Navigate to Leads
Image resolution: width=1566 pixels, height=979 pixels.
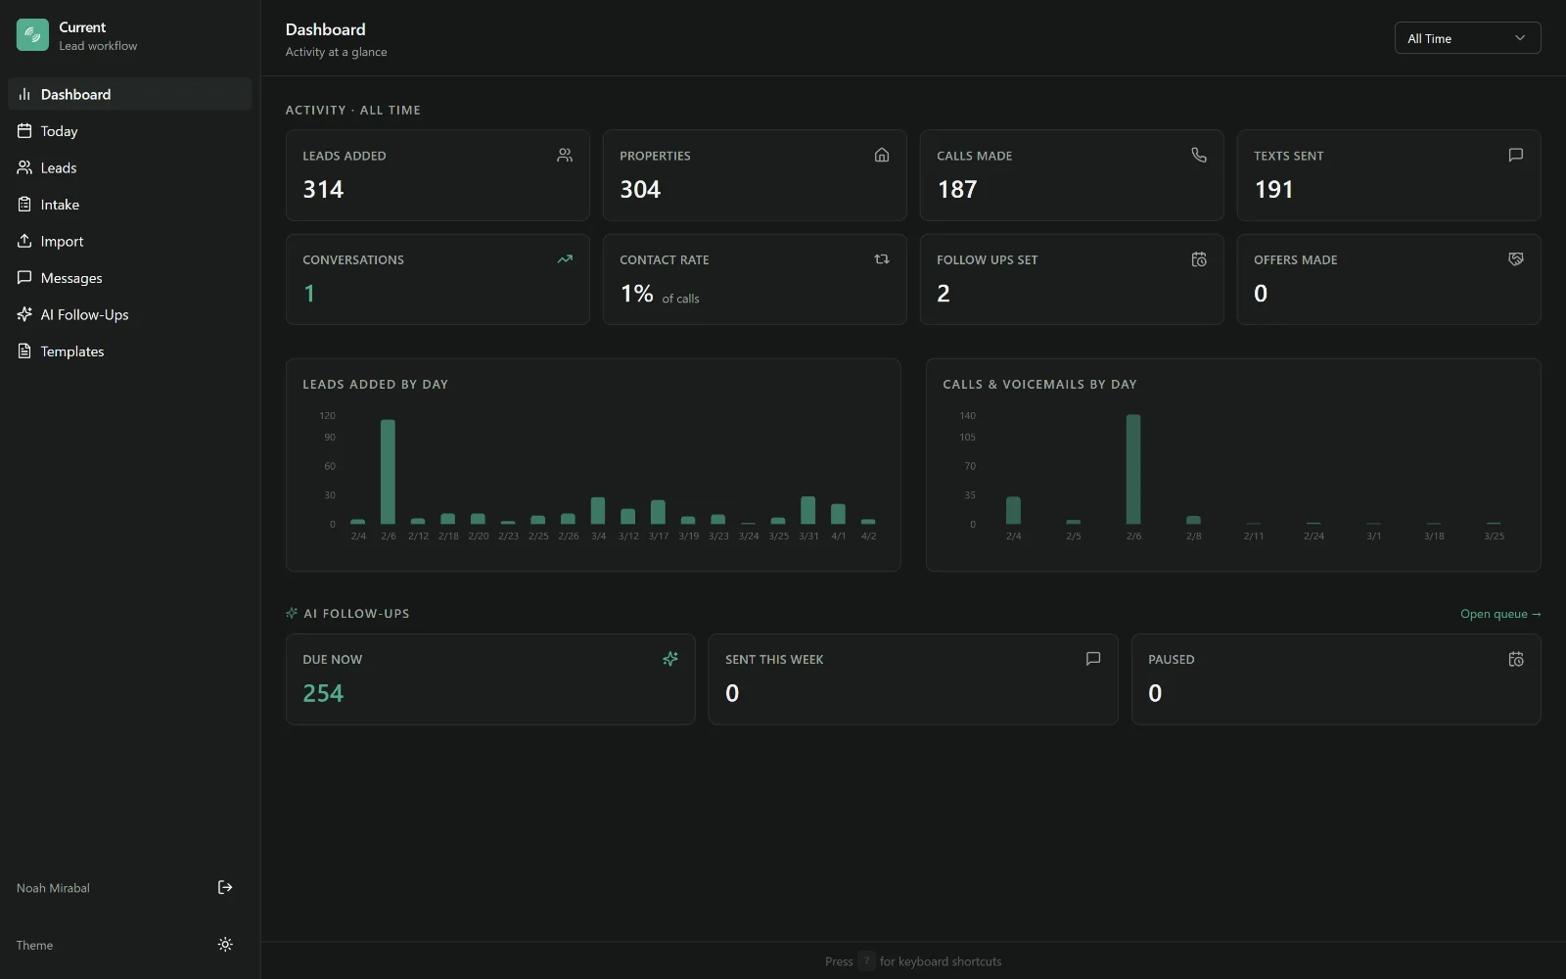coord(129,167)
